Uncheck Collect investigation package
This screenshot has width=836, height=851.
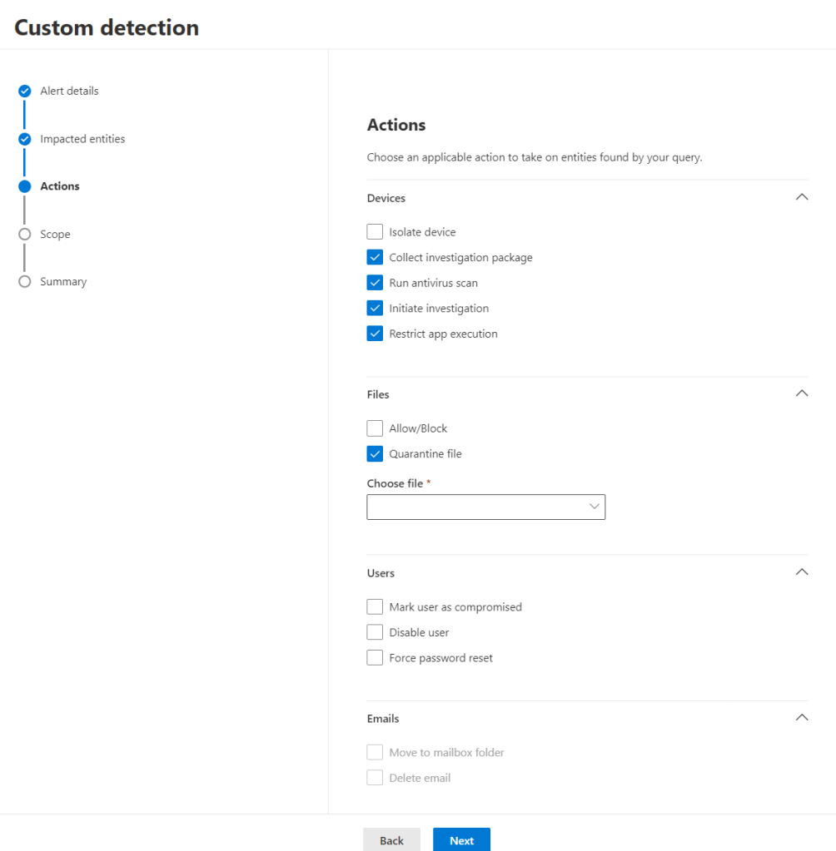click(375, 258)
